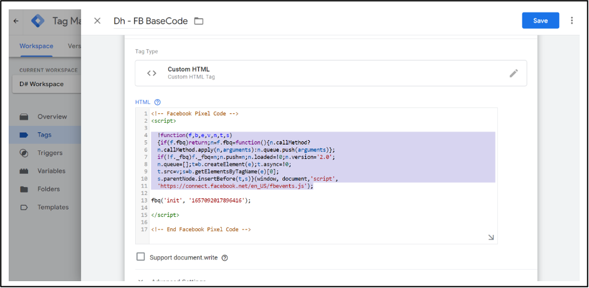This screenshot has height=288, width=589.
Task: Save the Dh - FB BaseCode tag
Action: [x=540, y=21]
